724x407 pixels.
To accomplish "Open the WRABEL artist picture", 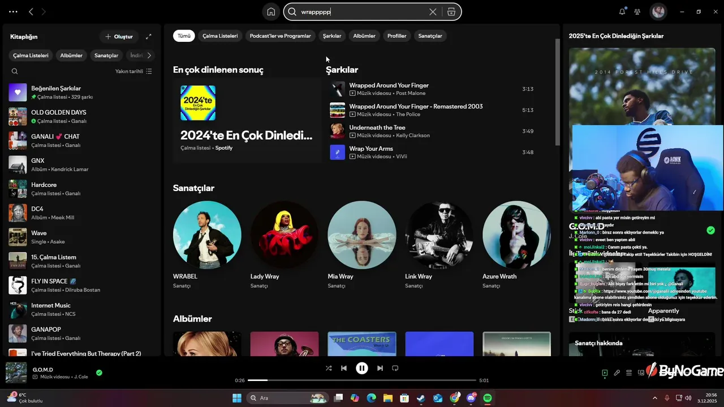I will click(x=207, y=235).
